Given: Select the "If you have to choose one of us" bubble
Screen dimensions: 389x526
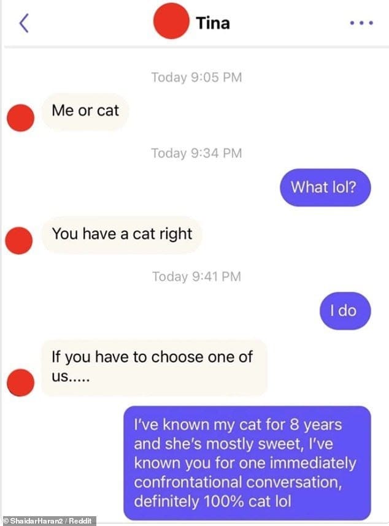Looking at the screenshot, I should (x=155, y=368).
